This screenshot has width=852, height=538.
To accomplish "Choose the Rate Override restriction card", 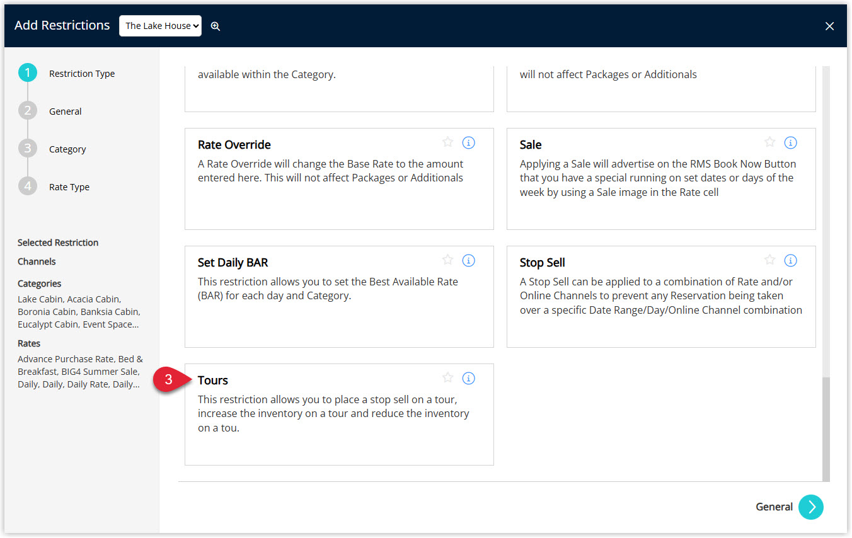I will 339,179.
